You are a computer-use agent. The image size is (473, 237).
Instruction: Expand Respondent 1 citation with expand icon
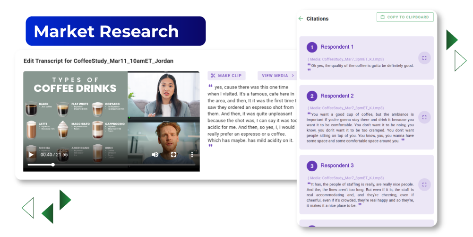click(x=424, y=58)
